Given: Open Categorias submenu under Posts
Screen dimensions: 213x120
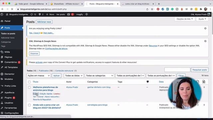Looking at the screenshot, I should [x=6, y=42].
